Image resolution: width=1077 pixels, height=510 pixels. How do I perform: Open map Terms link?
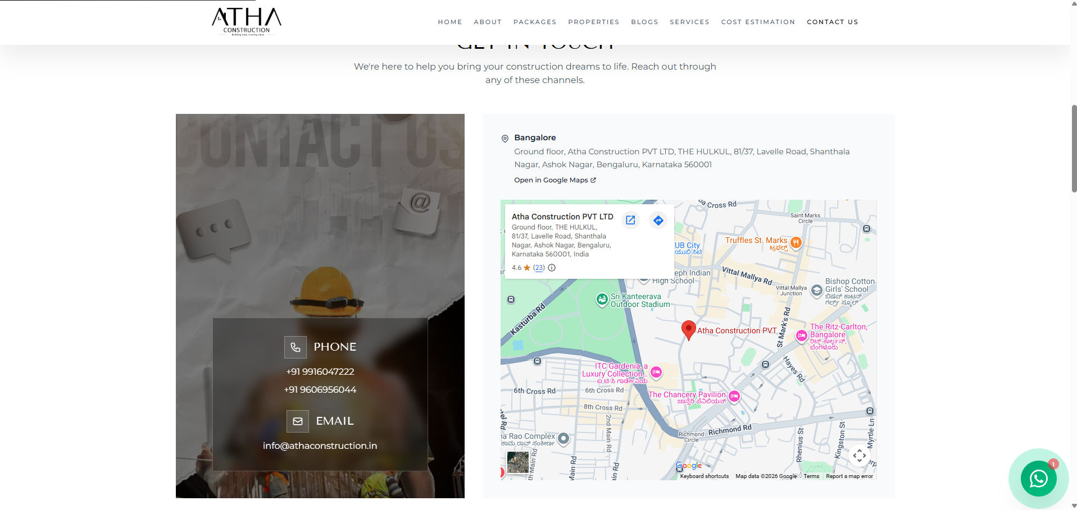(811, 476)
